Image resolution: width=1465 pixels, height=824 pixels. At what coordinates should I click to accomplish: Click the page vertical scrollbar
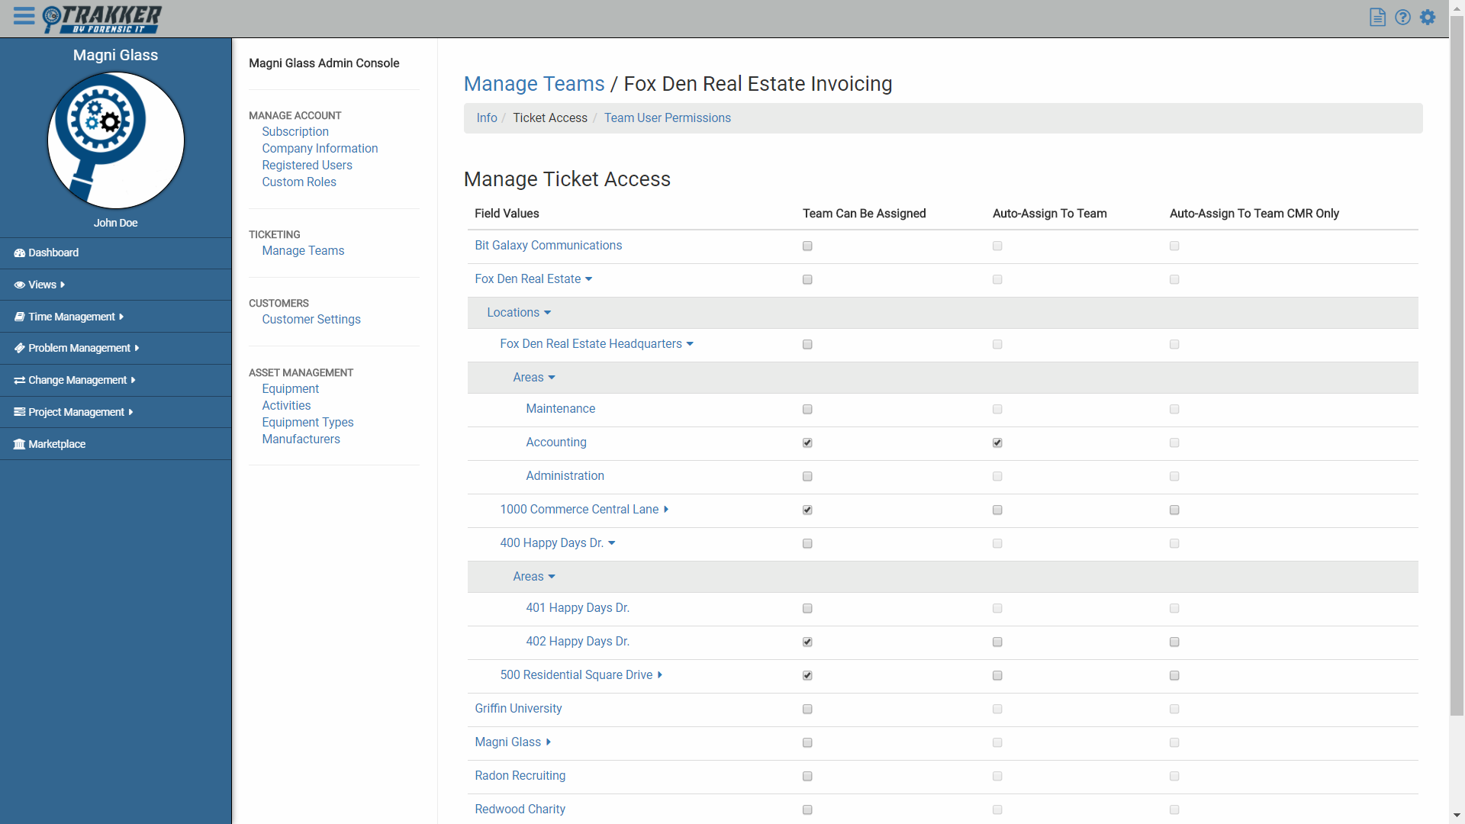pyautogui.click(x=1457, y=366)
